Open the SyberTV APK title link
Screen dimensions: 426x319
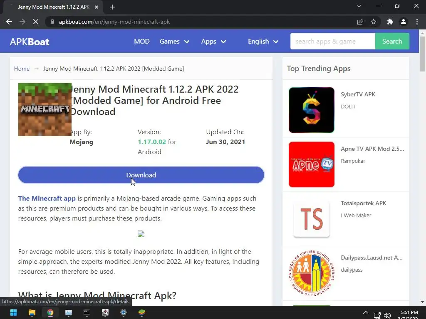coord(358,94)
